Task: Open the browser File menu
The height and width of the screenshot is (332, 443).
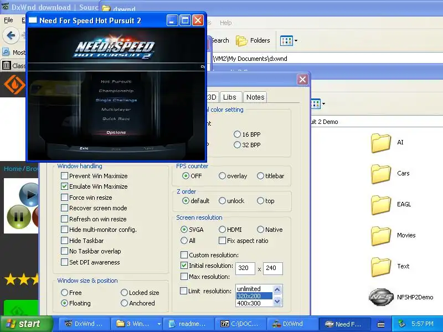Action: coord(8,20)
